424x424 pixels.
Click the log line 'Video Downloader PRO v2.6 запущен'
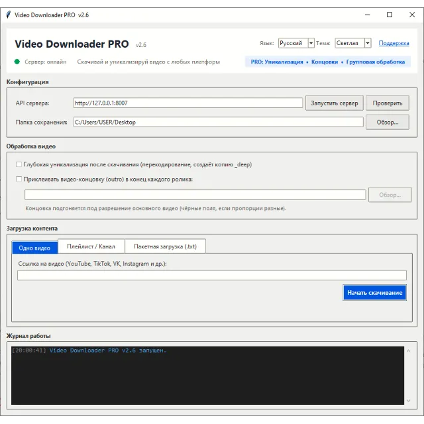[107, 350]
